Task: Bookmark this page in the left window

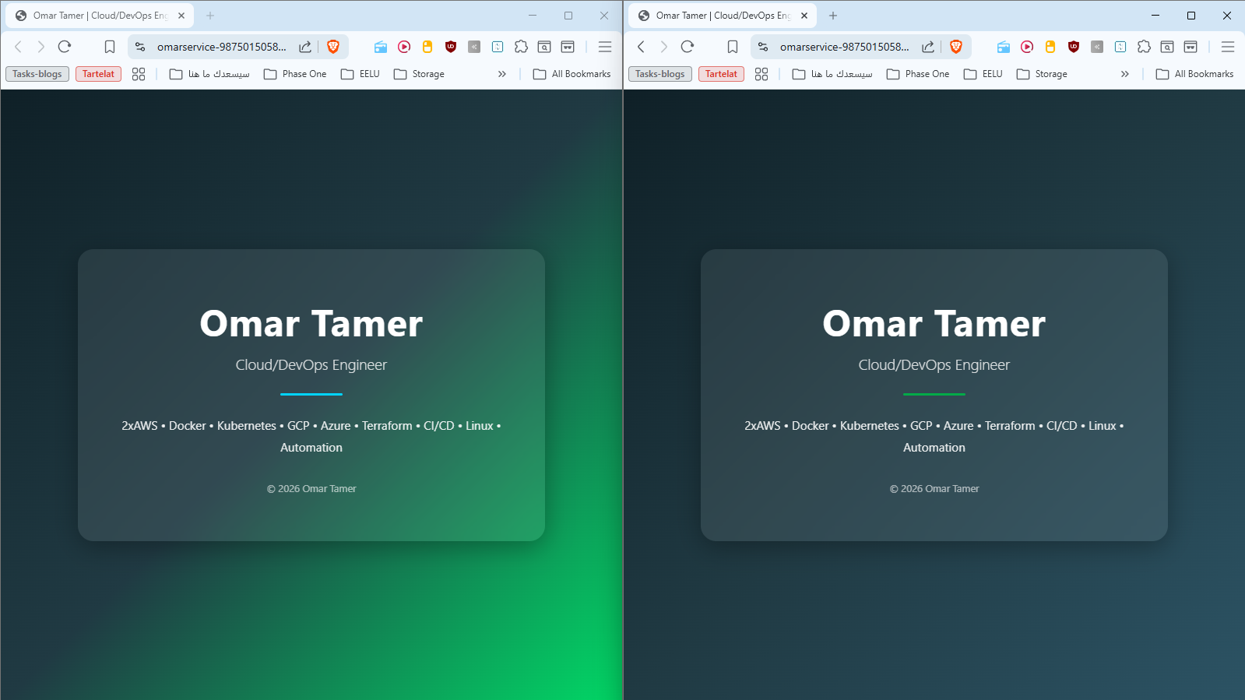Action: (x=110, y=47)
